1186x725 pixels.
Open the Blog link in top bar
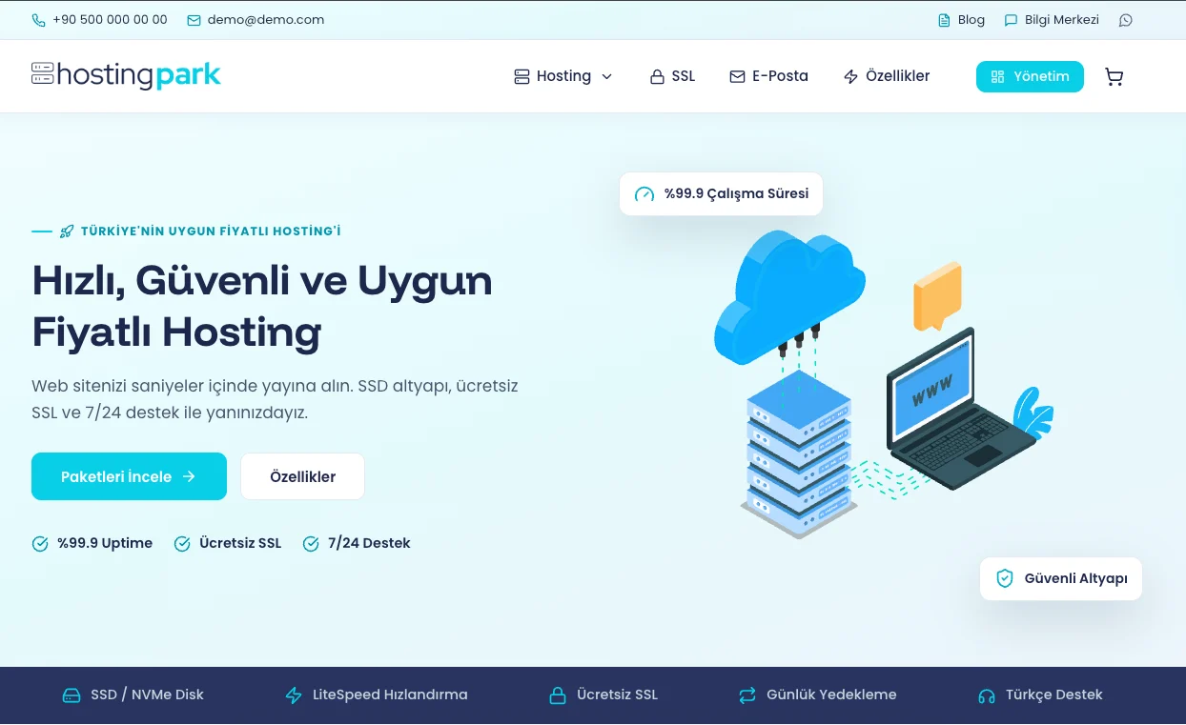[962, 20]
